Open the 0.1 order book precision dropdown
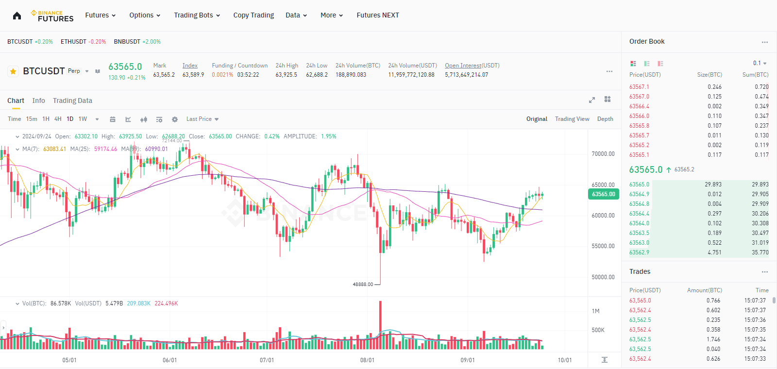 point(760,63)
